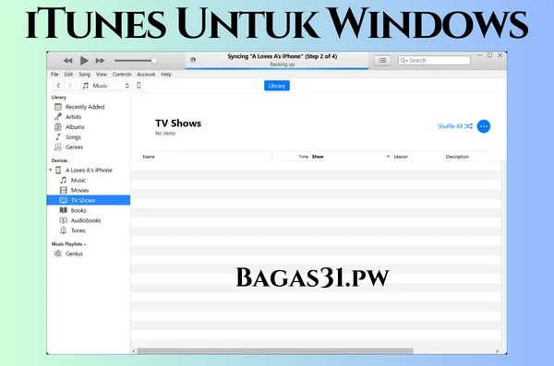Navigate forward with right chevron
The height and width of the screenshot is (366, 554).
click(x=70, y=86)
